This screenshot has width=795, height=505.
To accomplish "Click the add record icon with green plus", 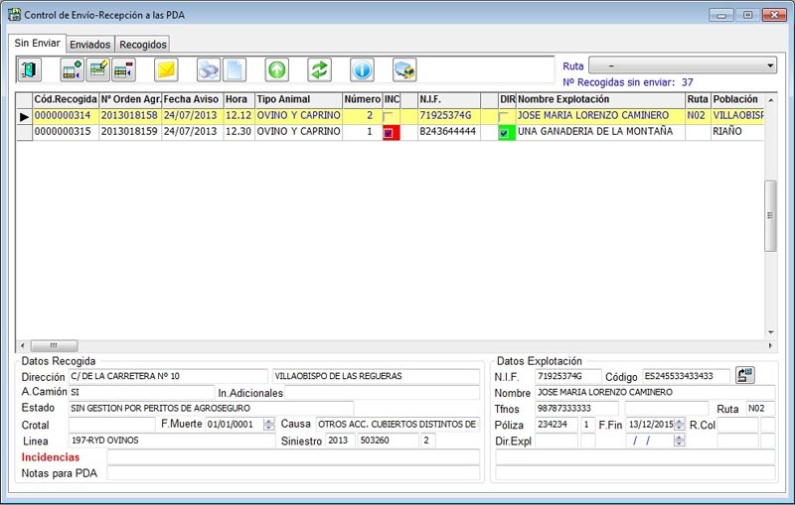I will coord(73,70).
